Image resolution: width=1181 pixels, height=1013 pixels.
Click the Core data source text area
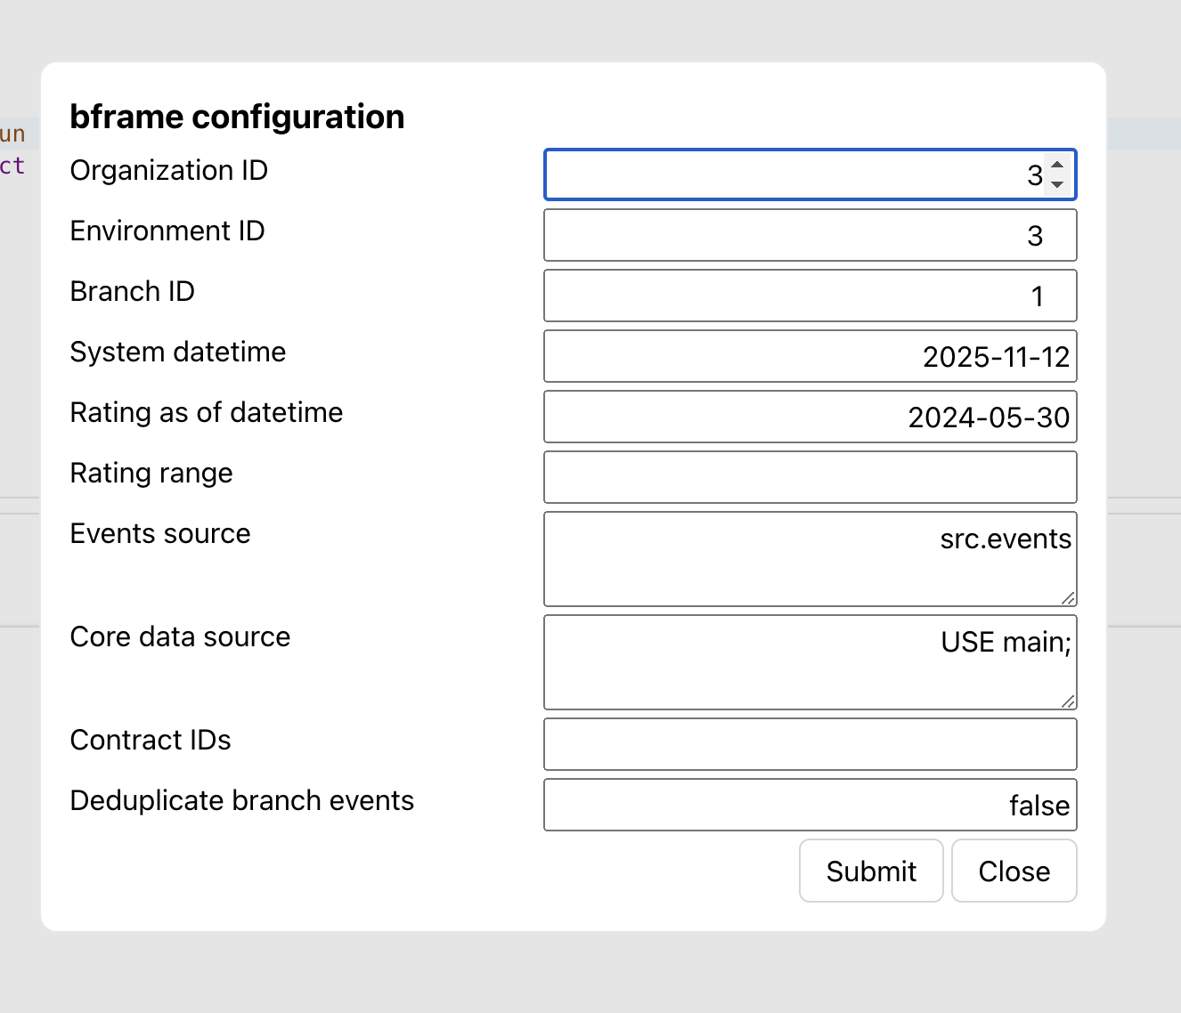pyautogui.click(x=810, y=662)
